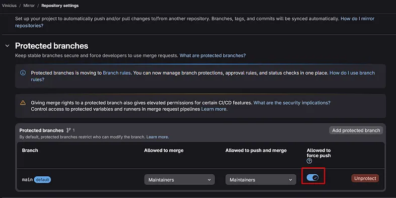Click Add protected branch button
This screenshot has height=198, width=396.
pos(356,130)
